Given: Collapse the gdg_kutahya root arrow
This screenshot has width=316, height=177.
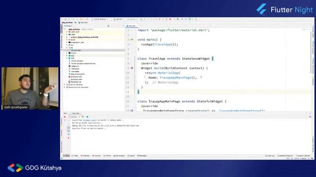Looking at the screenshot, I should coord(65,29).
